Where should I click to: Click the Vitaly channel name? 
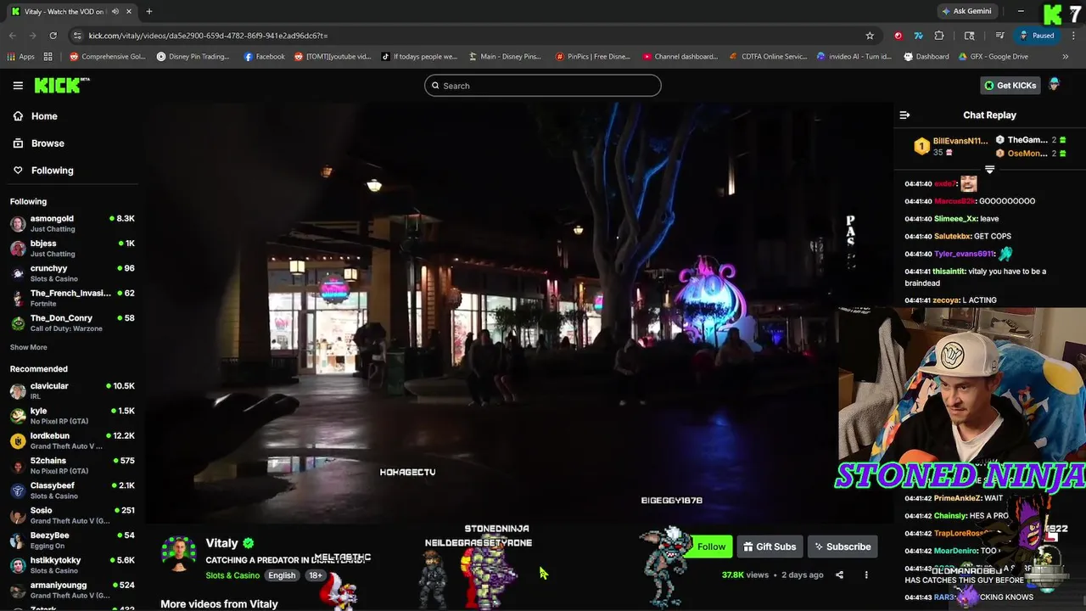(x=221, y=543)
